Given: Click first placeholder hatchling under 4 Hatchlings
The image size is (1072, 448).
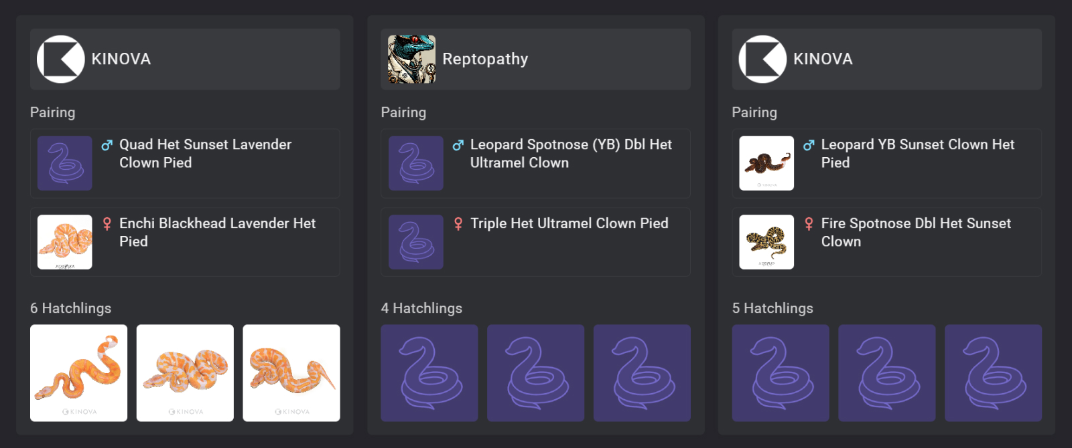Looking at the screenshot, I should coord(429,373).
